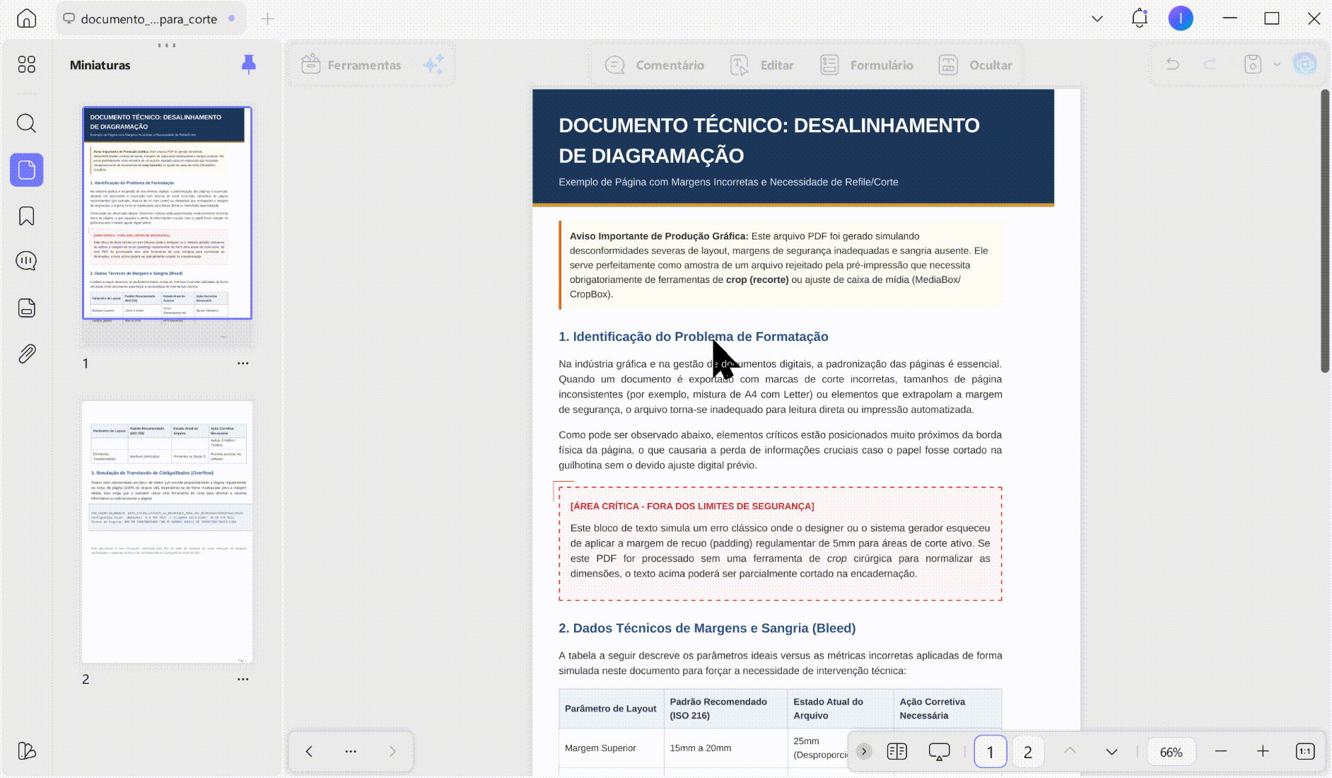Viewport: 1332px width, 778px height.
Task: Set actual size 1:1 view
Action: coord(1305,751)
